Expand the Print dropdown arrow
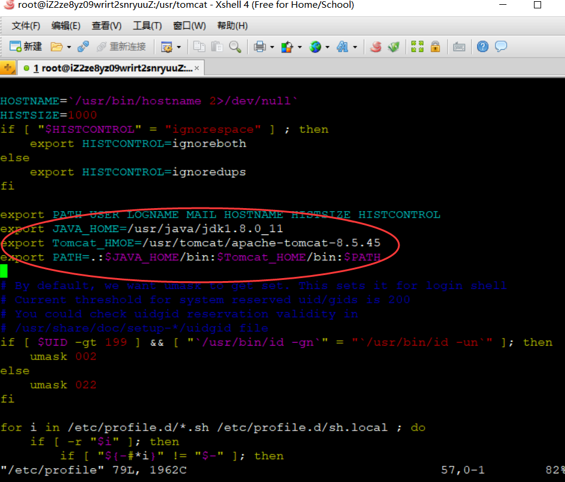Viewport: 565px width, 482px height. (x=272, y=47)
